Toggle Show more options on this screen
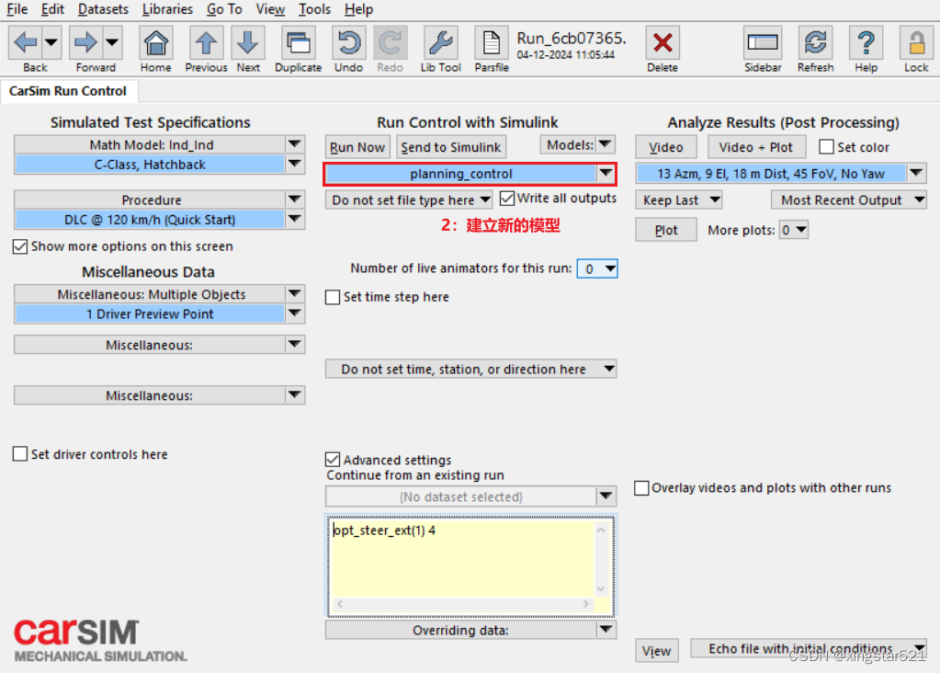 pyautogui.click(x=20, y=246)
